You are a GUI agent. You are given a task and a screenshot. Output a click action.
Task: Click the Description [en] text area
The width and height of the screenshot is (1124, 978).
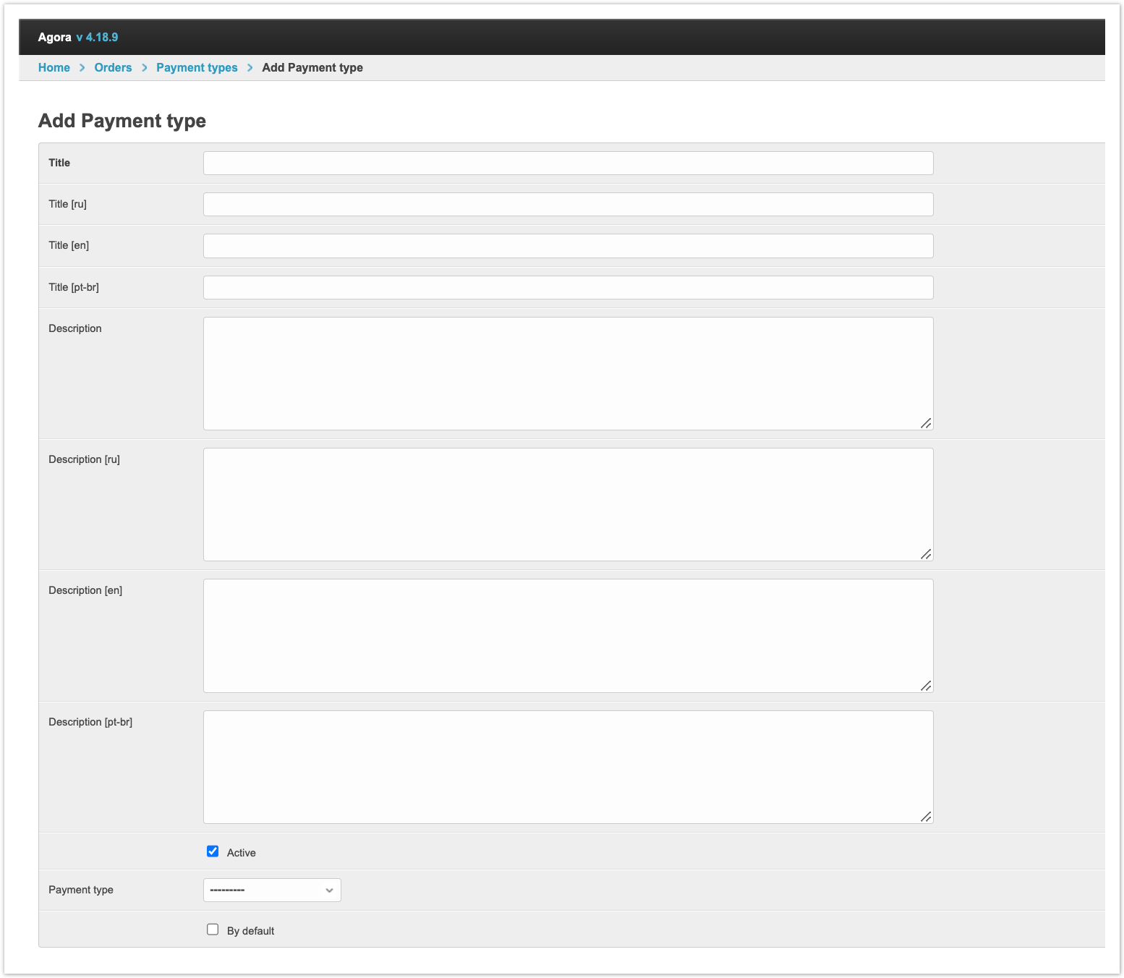pyautogui.click(x=568, y=635)
